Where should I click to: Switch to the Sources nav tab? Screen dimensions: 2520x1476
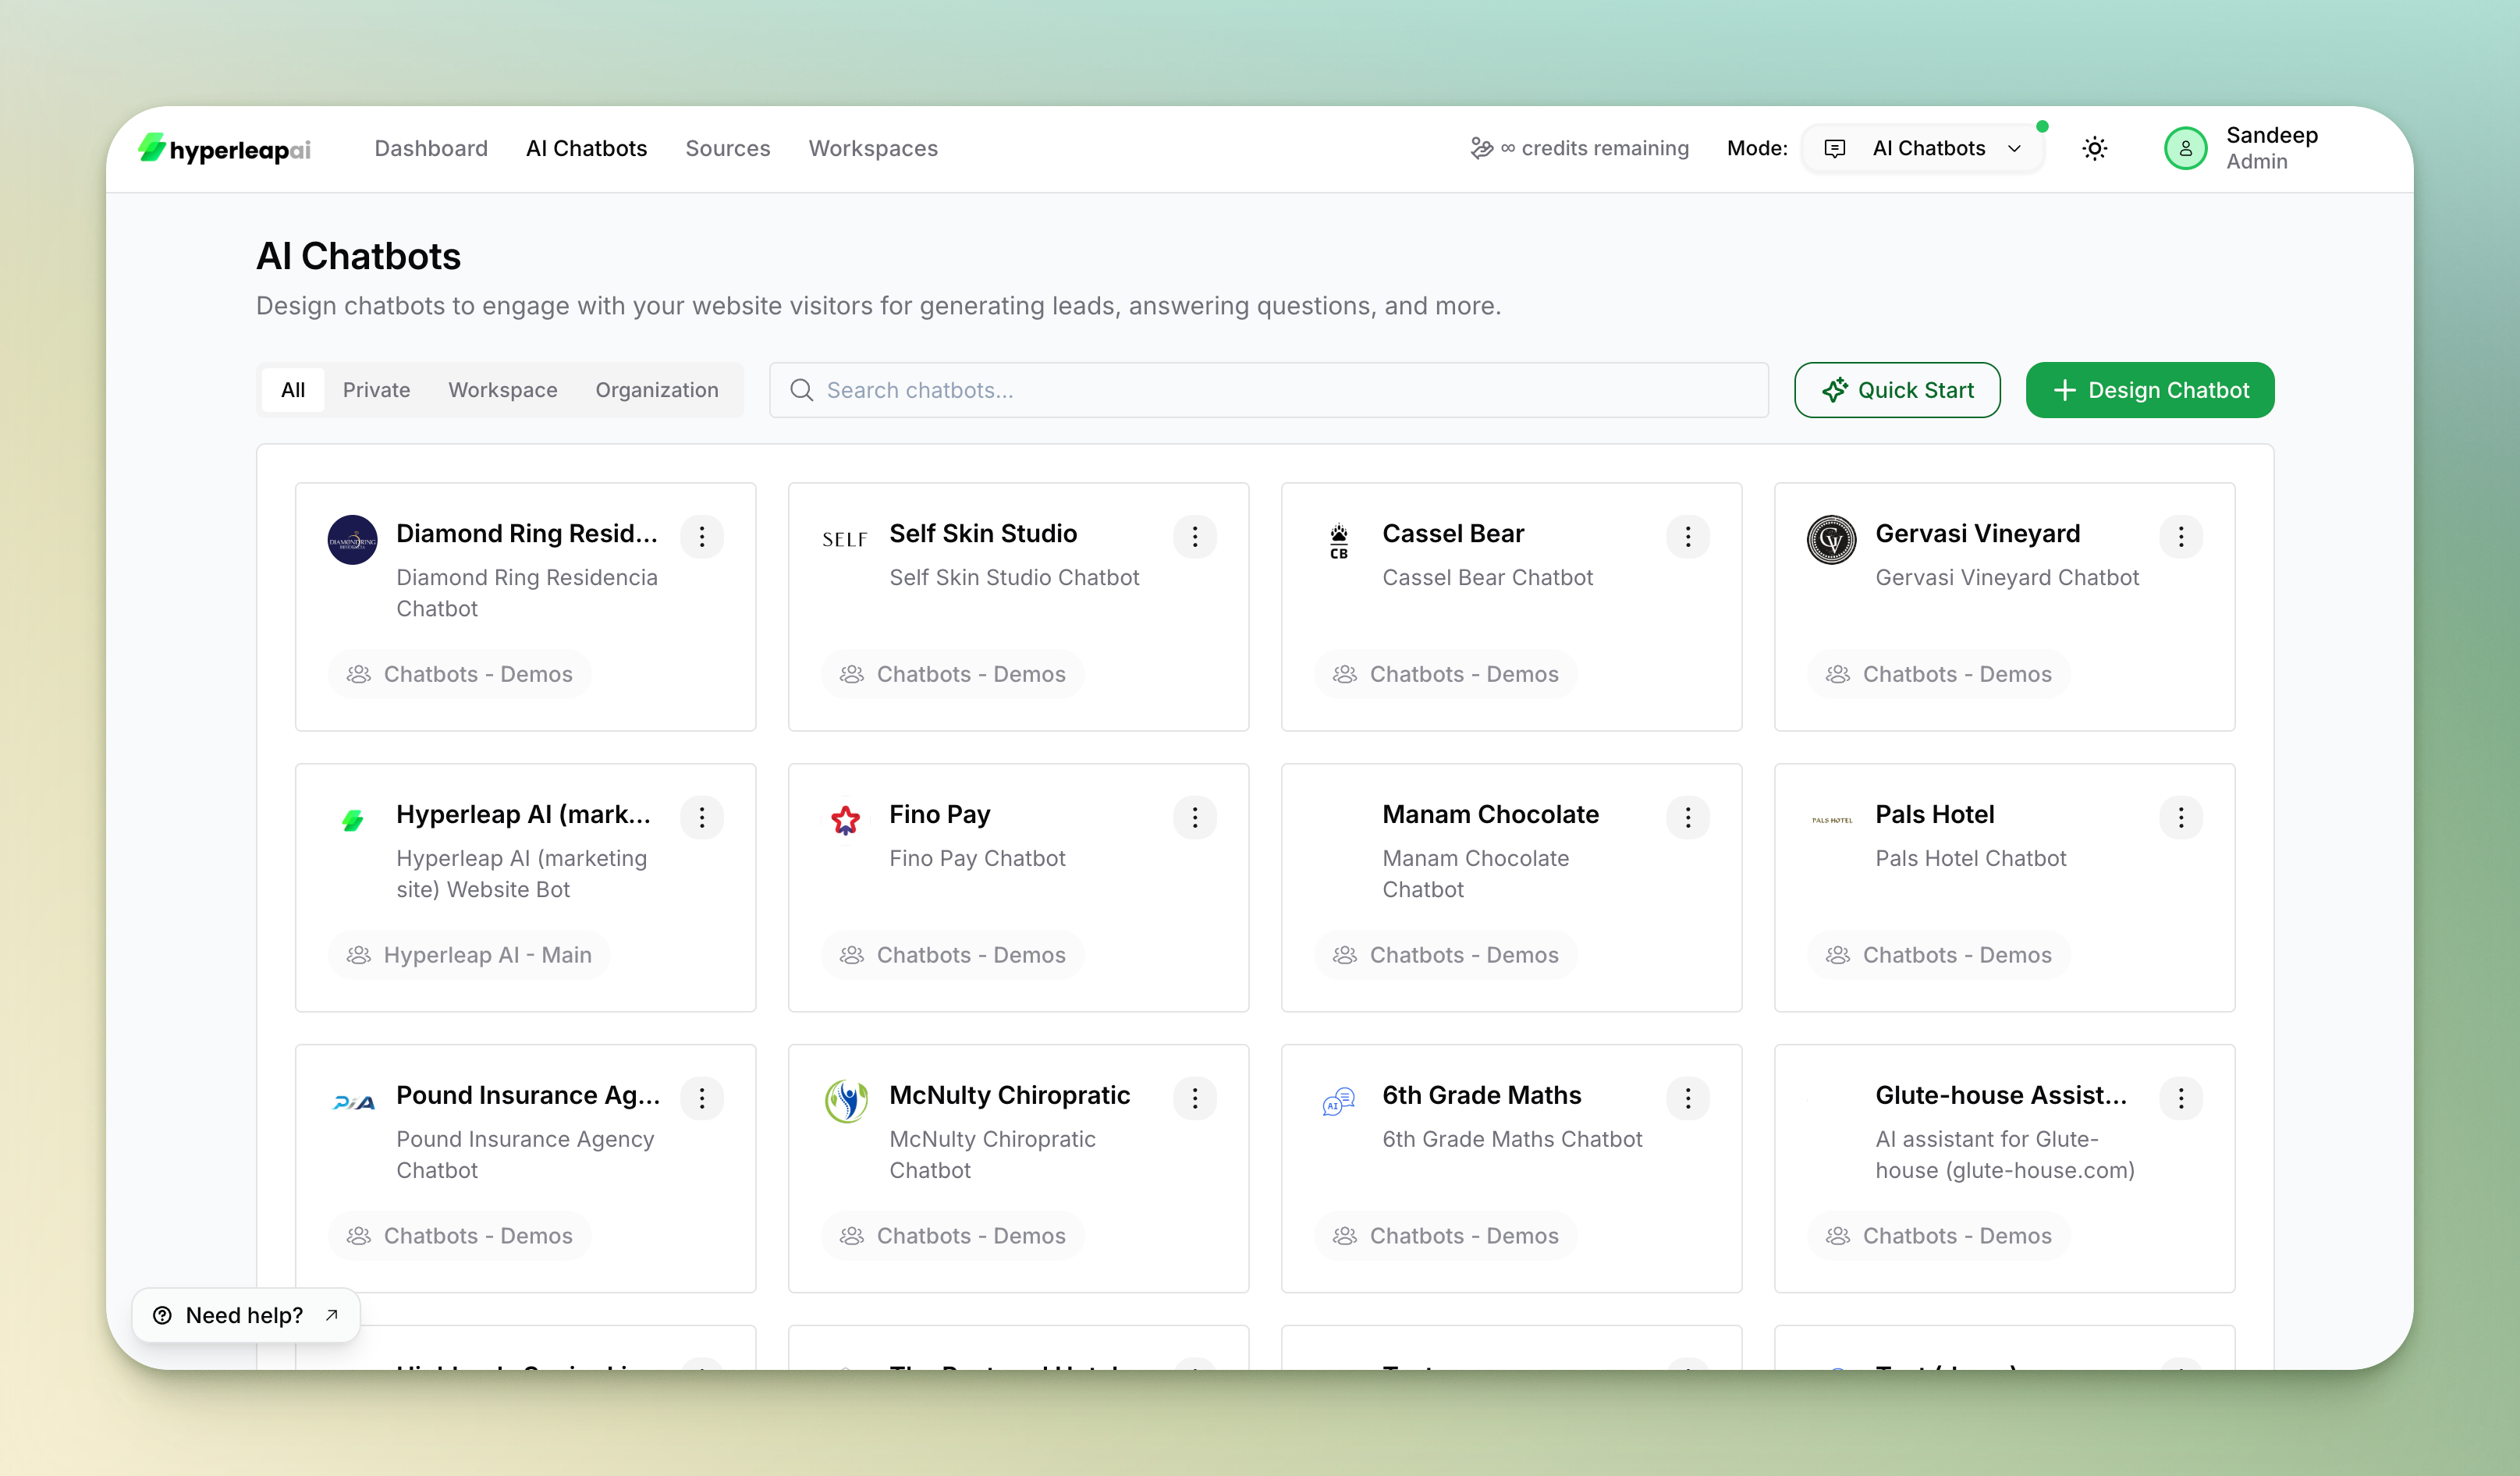[x=727, y=149]
